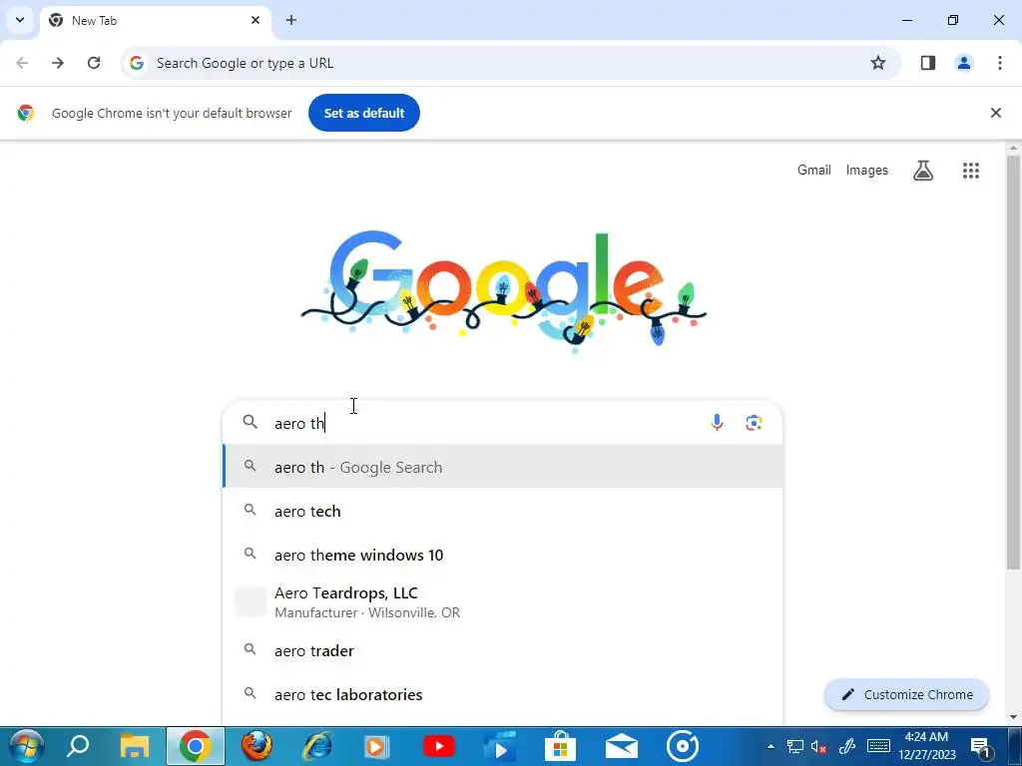The image size is (1022, 766).
Task: Open the Mail app from the taskbar
Action: tap(621, 746)
